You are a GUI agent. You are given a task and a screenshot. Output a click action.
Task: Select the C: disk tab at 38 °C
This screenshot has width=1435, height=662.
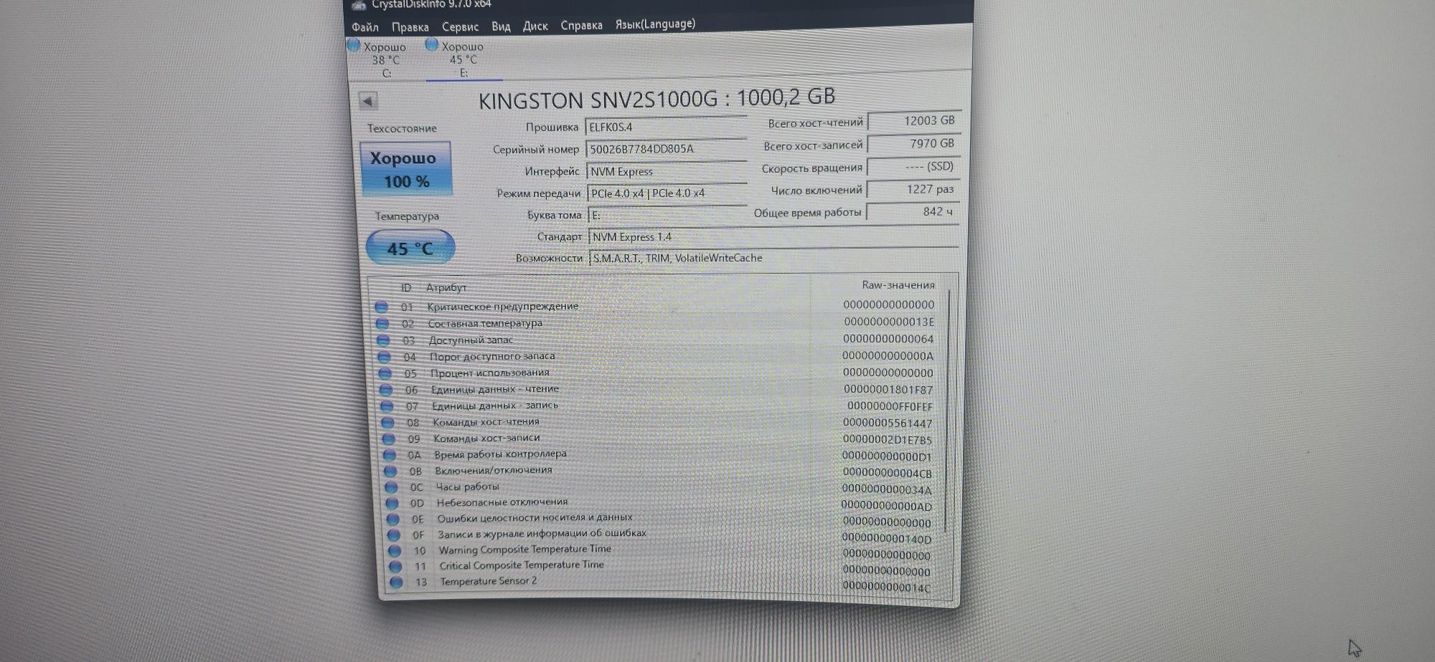coord(385,60)
